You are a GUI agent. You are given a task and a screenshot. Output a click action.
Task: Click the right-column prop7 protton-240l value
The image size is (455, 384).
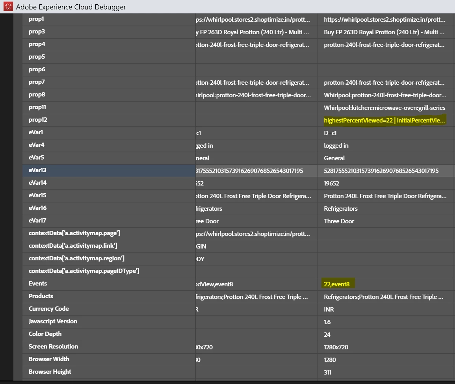[x=384, y=83]
